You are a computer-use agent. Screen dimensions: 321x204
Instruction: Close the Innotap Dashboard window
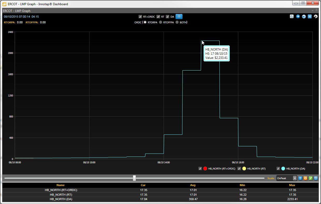312,3
